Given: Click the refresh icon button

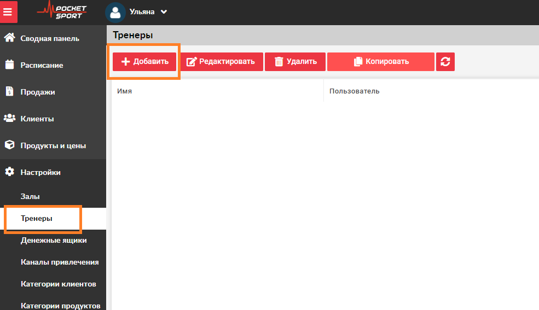Looking at the screenshot, I should (445, 62).
